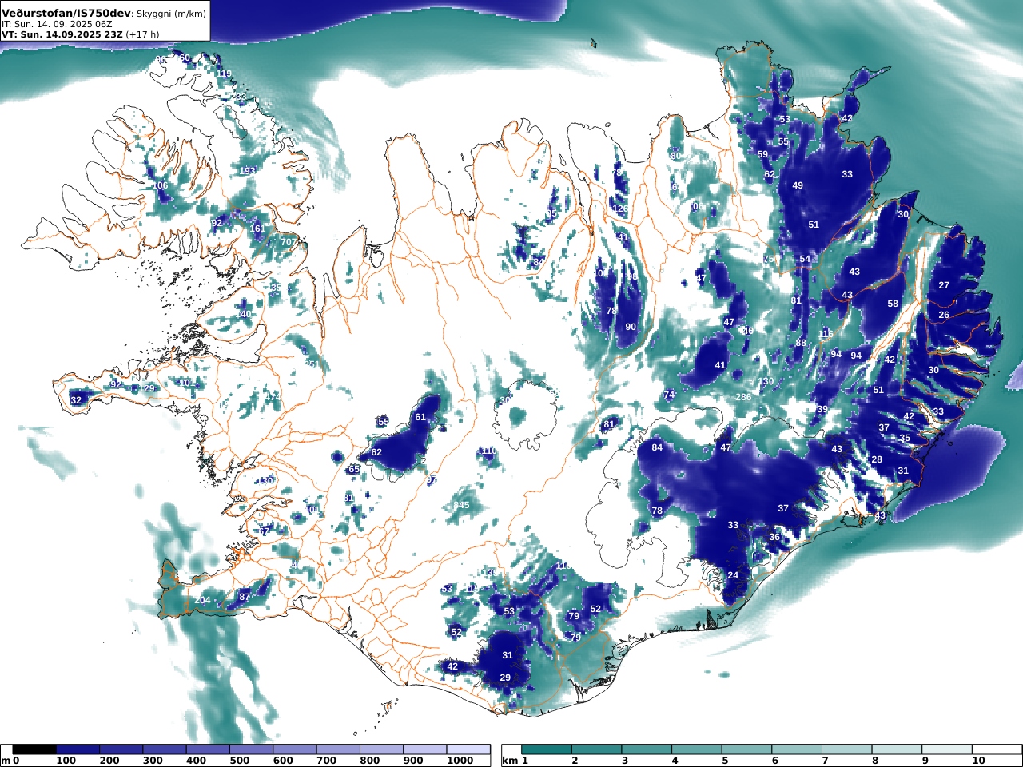This screenshot has width=1023, height=767.
Task: Click the visibility value '87' on map
Action: point(245,597)
